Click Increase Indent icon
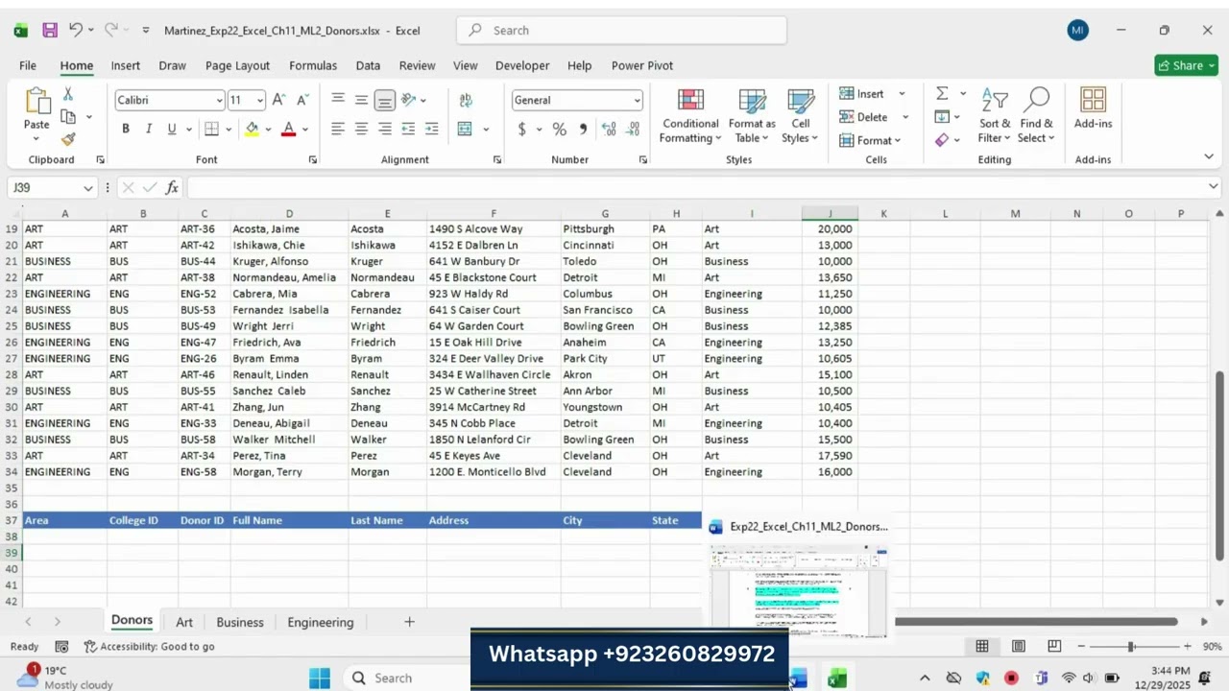Image resolution: width=1229 pixels, height=691 pixels. (x=431, y=129)
